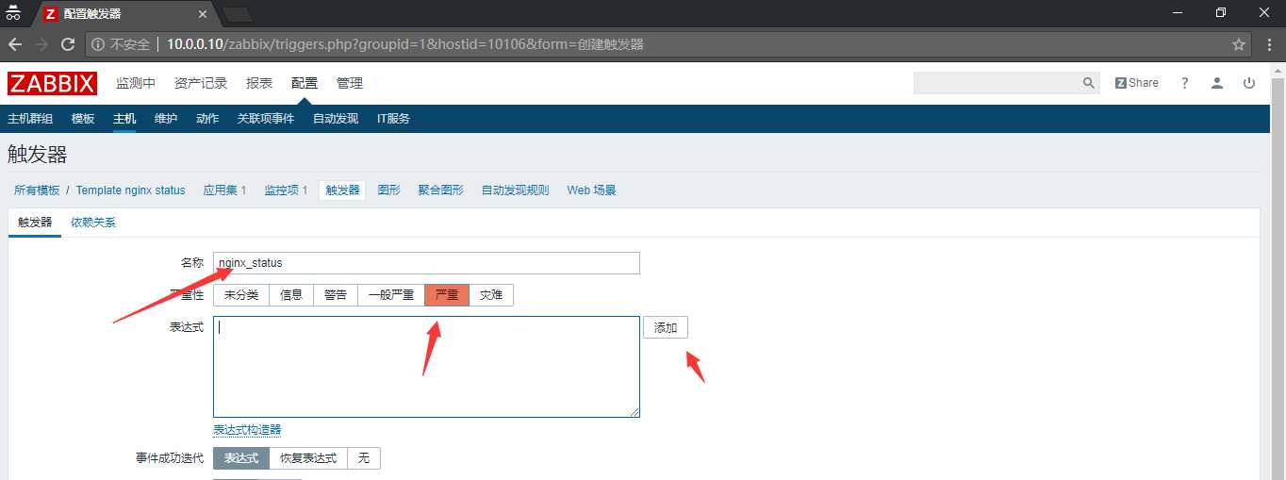Go to 关联项事件 submenu
1286x480 pixels.
click(x=266, y=119)
